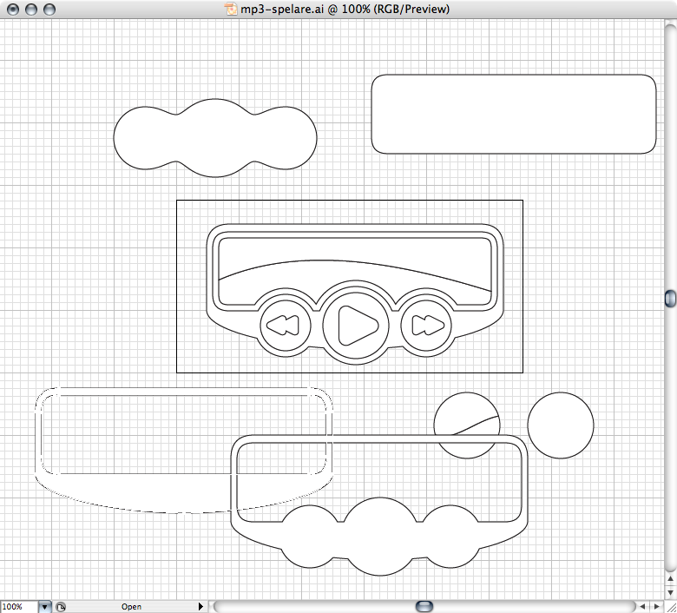The height and width of the screenshot is (613, 677).
Task: Close the mp3-spelare.ai document window
Action: pos(11,9)
